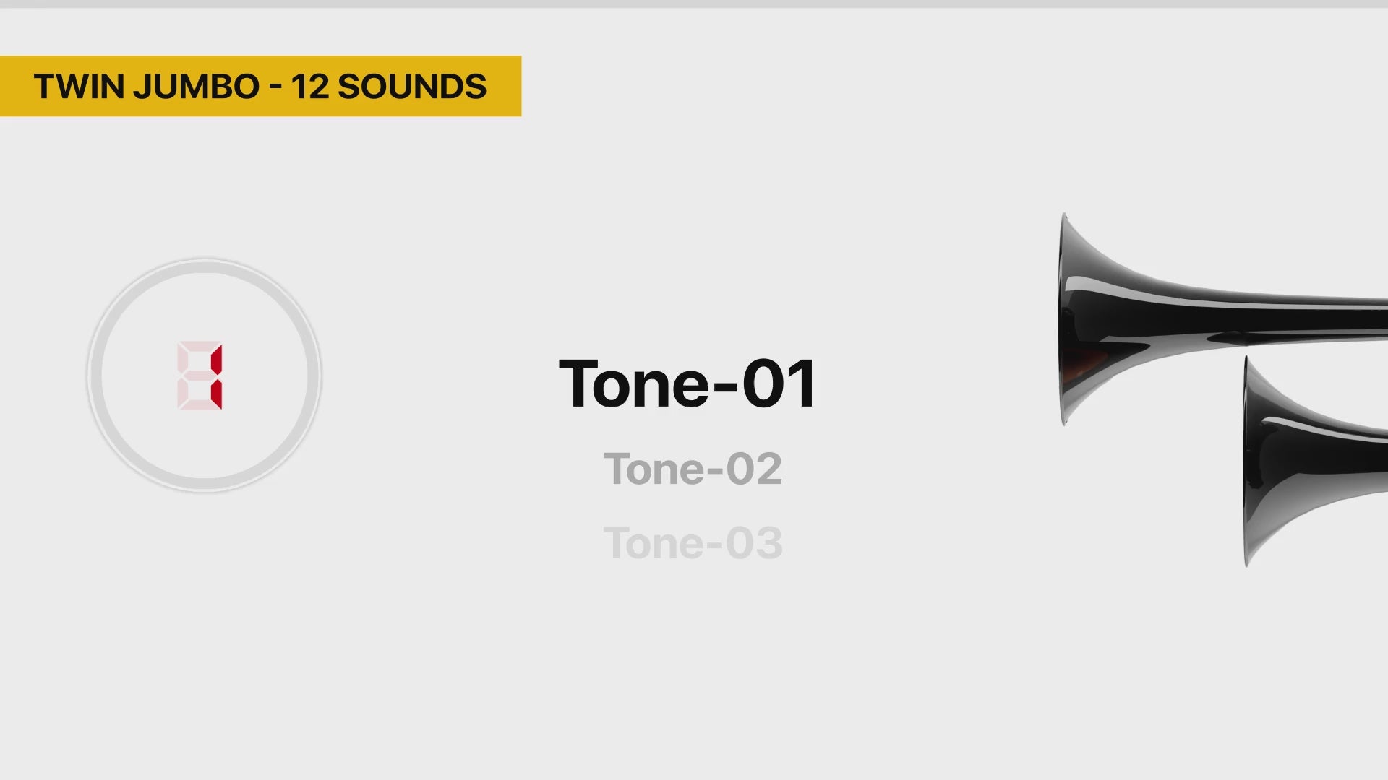Click the "02" number in Tone-02
The width and height of the screenshot is (1388, 780).
tap(754, 469)
